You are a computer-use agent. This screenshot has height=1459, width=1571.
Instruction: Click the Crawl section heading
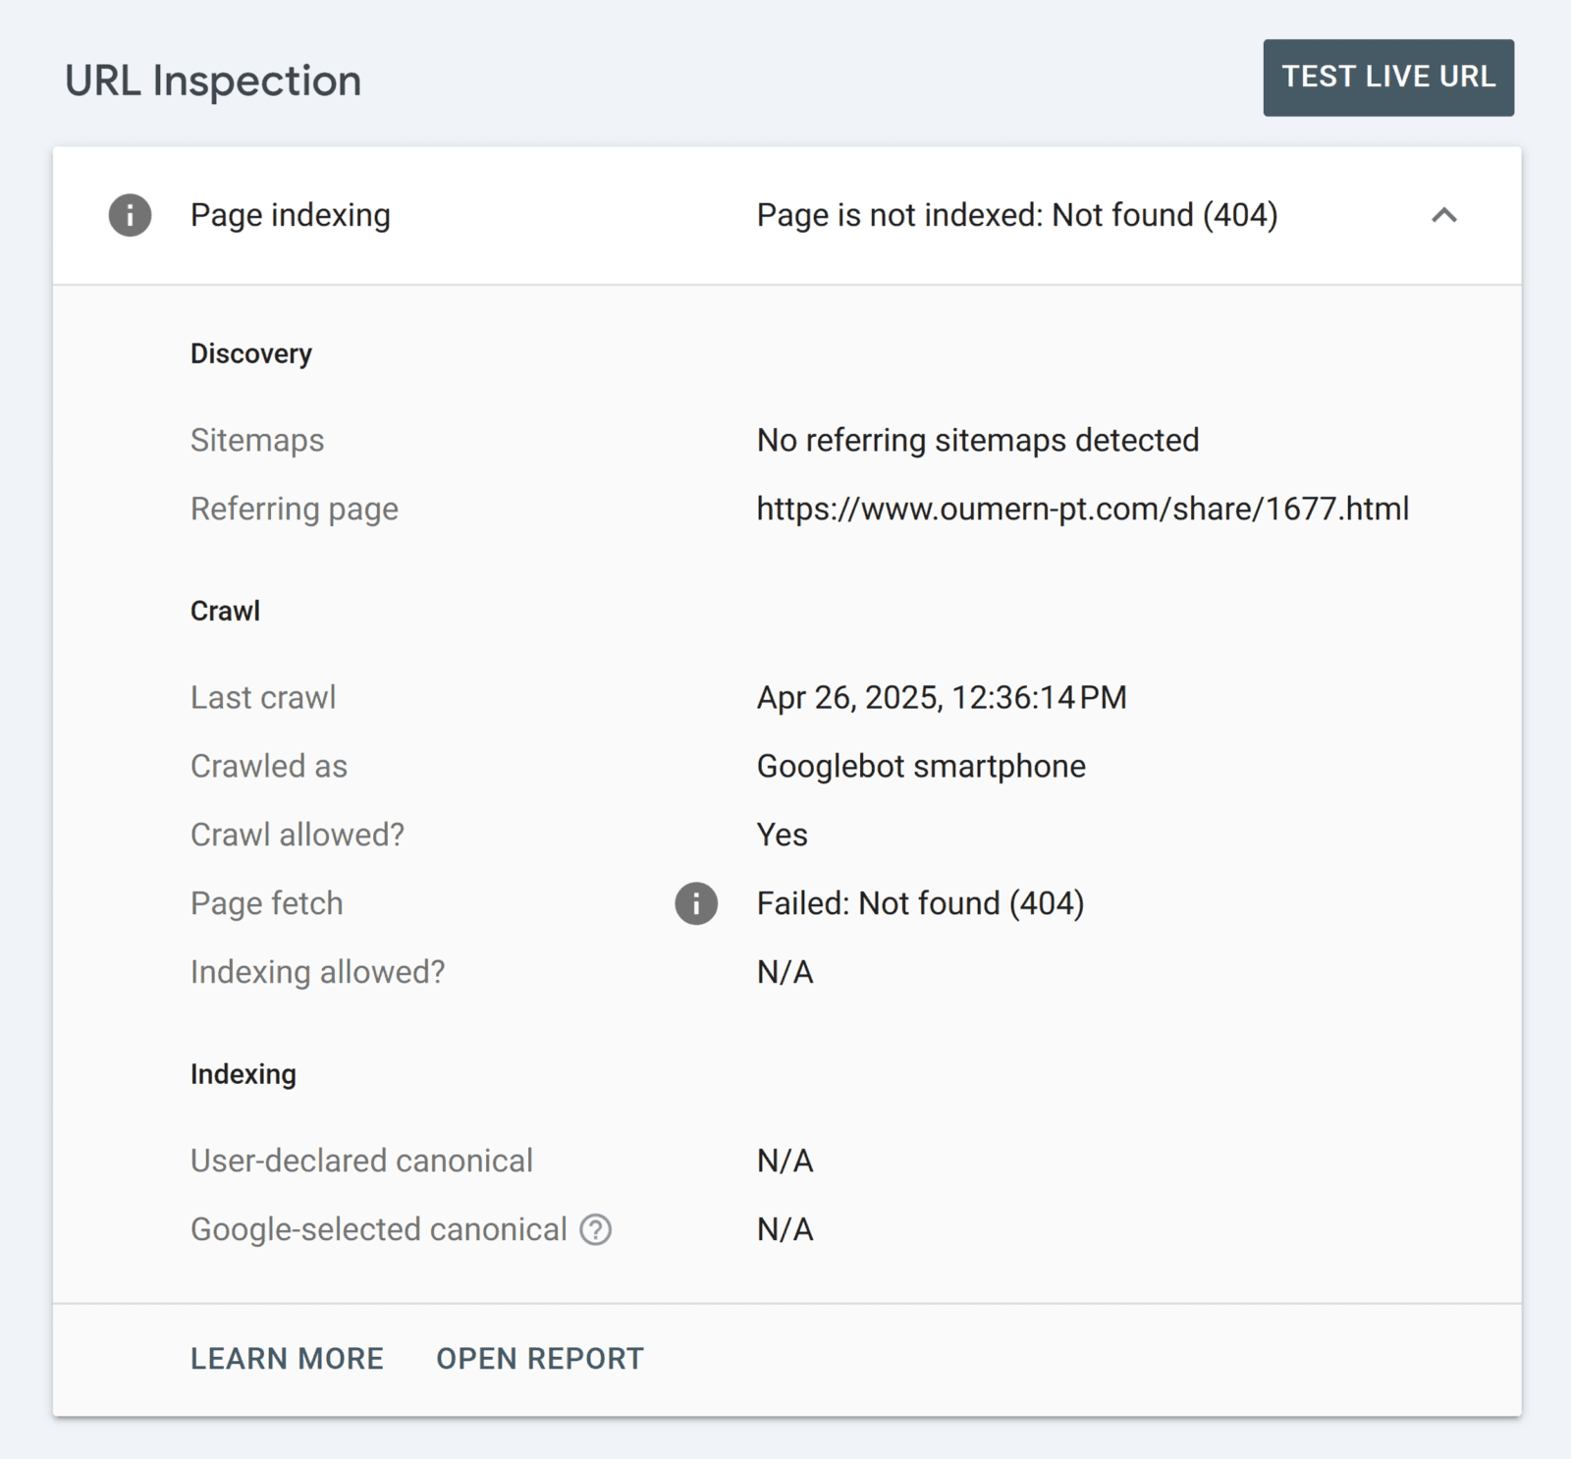click(225, 610)
